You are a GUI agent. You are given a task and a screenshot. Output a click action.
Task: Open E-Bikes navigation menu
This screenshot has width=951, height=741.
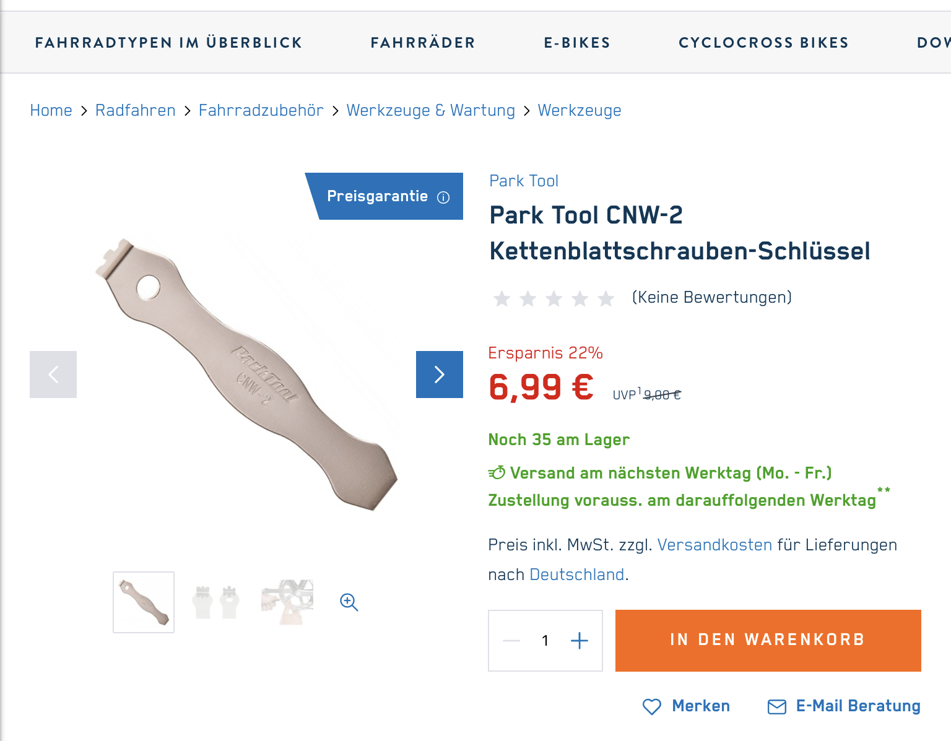[x=577, y=43]
